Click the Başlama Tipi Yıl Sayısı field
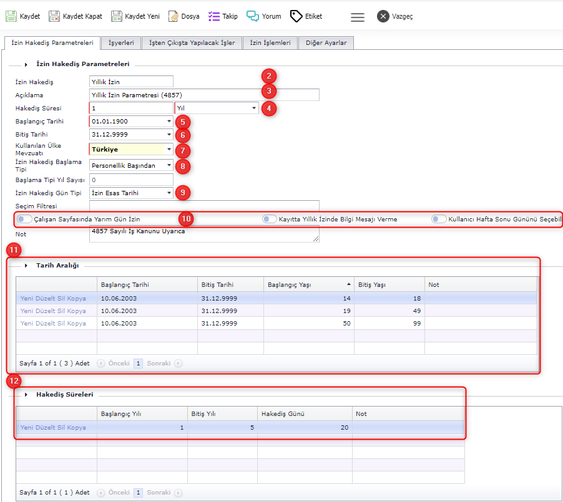Viewport: 563px width, 502px height. [x=131, y=180]
